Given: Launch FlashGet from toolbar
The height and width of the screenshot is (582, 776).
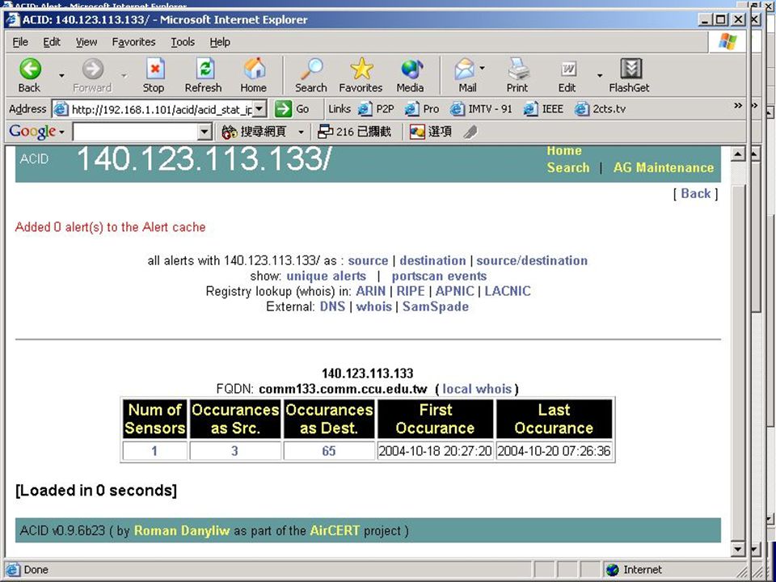Looking at the screenshot, I should [x=630, y=69].
